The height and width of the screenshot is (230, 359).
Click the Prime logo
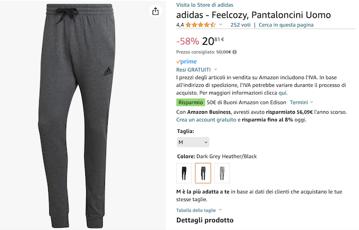pyautogui.click(x=186, y=61)
